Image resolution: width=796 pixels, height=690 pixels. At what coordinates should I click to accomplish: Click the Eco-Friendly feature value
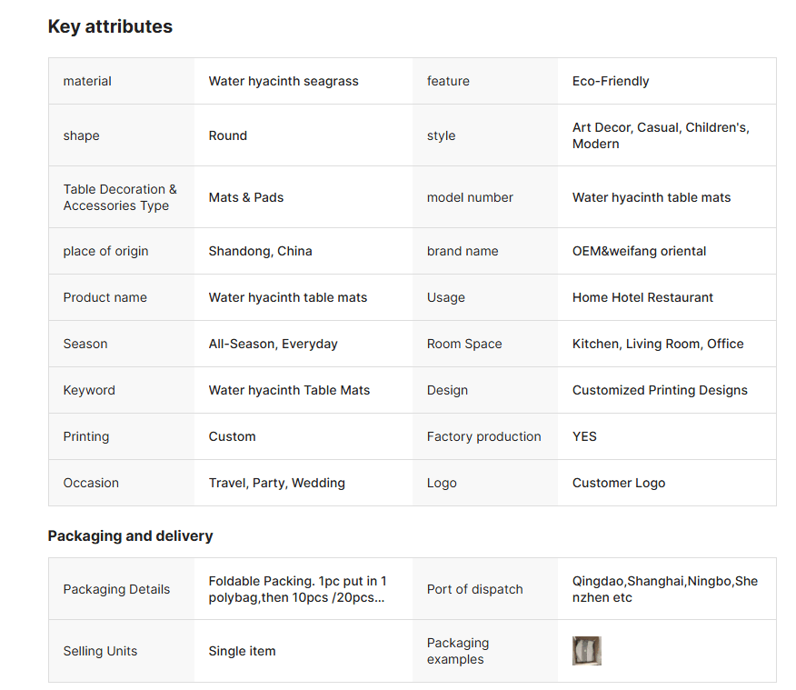coord(611,81)
